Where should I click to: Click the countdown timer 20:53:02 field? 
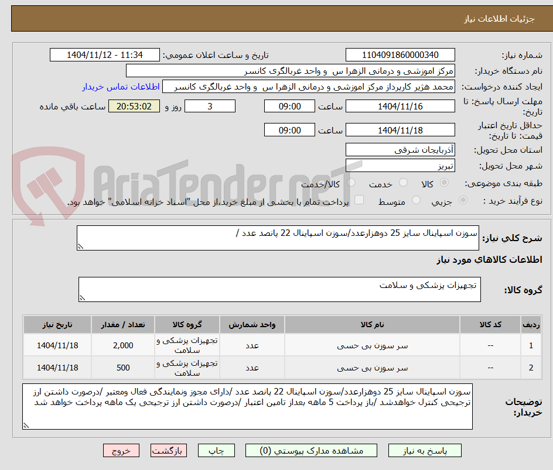[134, 106]
